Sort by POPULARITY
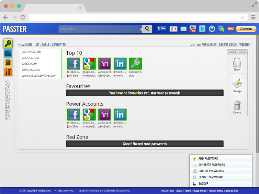This screenshot has height=194, width=259. tap(209, 45)
